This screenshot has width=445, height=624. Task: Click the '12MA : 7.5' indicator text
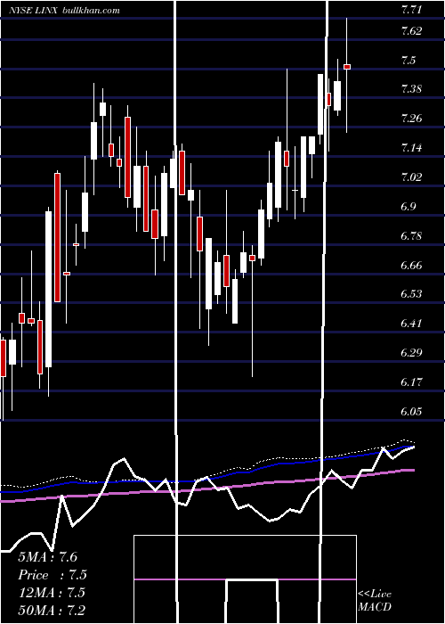(x=52, y=593)
